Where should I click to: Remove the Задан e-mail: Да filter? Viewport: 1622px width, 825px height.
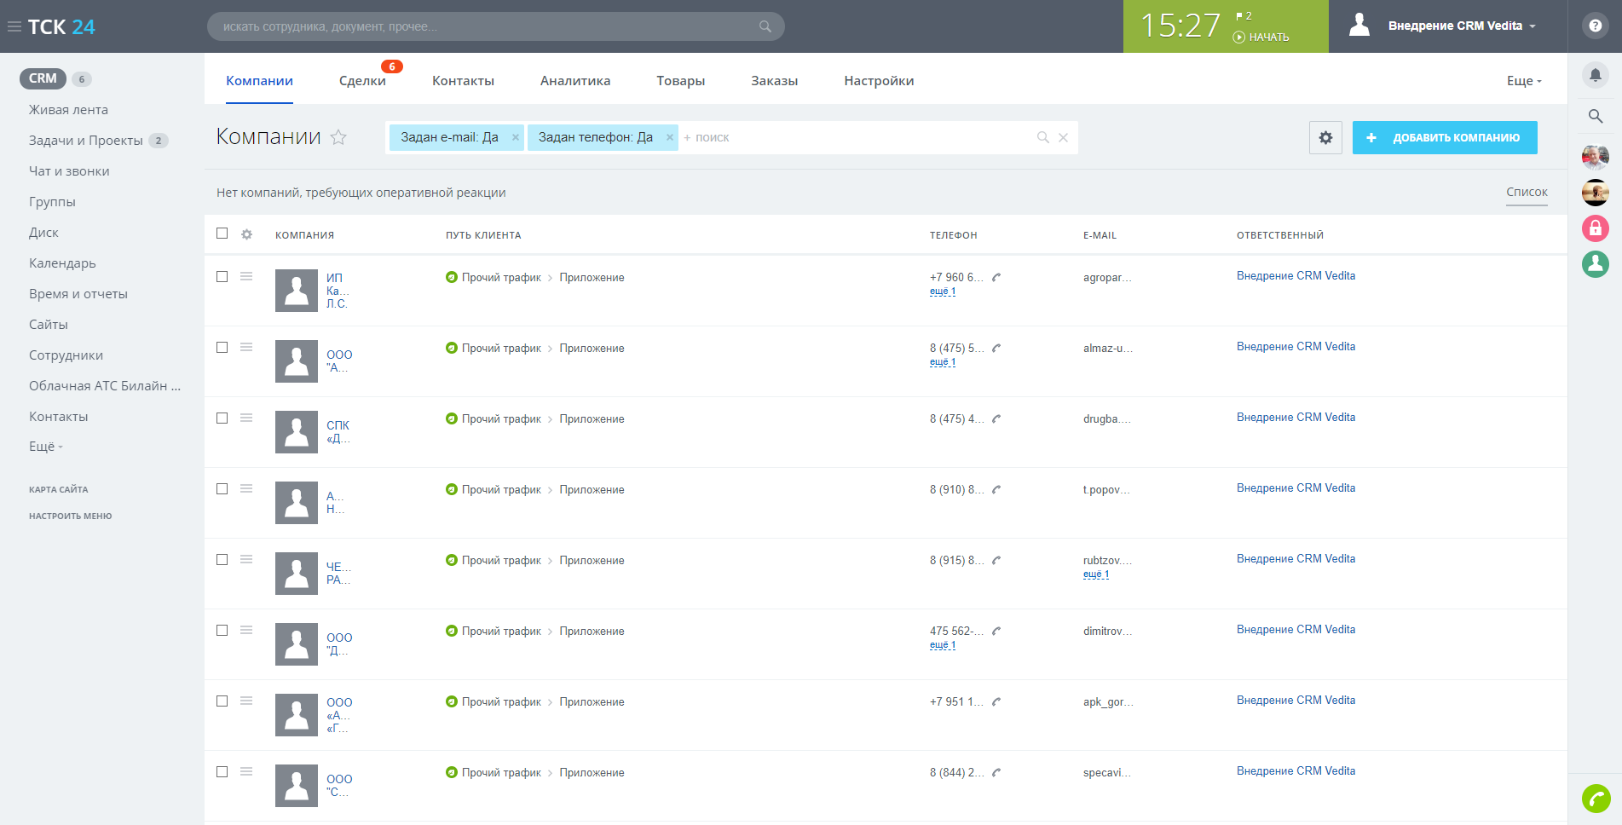point(516,137)
